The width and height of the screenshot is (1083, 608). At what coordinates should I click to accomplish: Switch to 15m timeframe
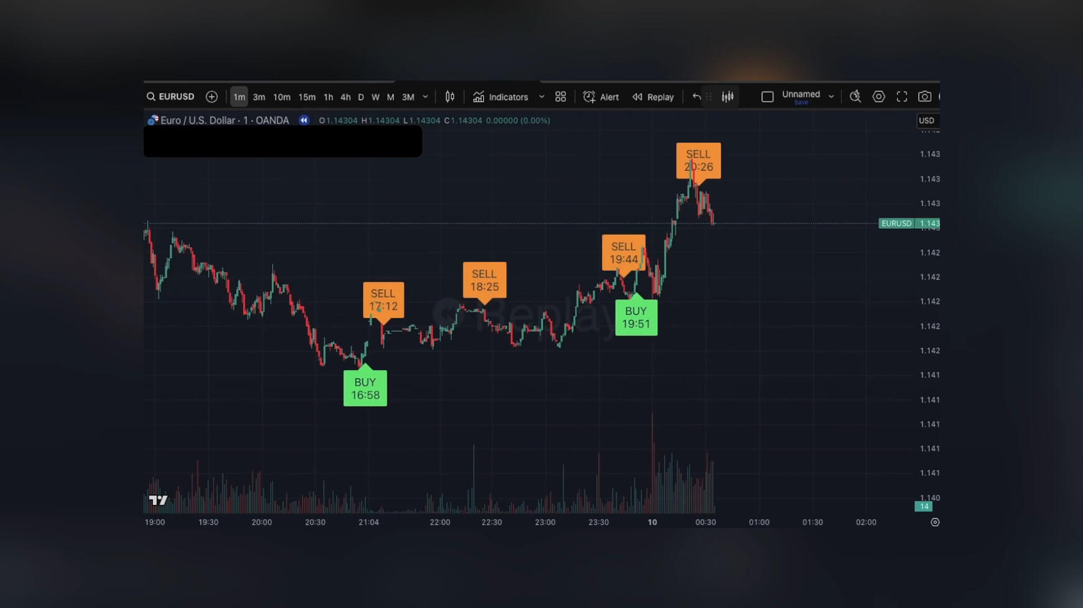tap(306, 97)
